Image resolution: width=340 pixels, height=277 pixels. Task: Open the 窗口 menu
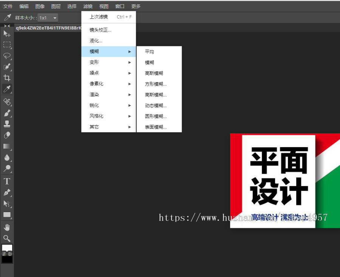click(x=119, y=6)
